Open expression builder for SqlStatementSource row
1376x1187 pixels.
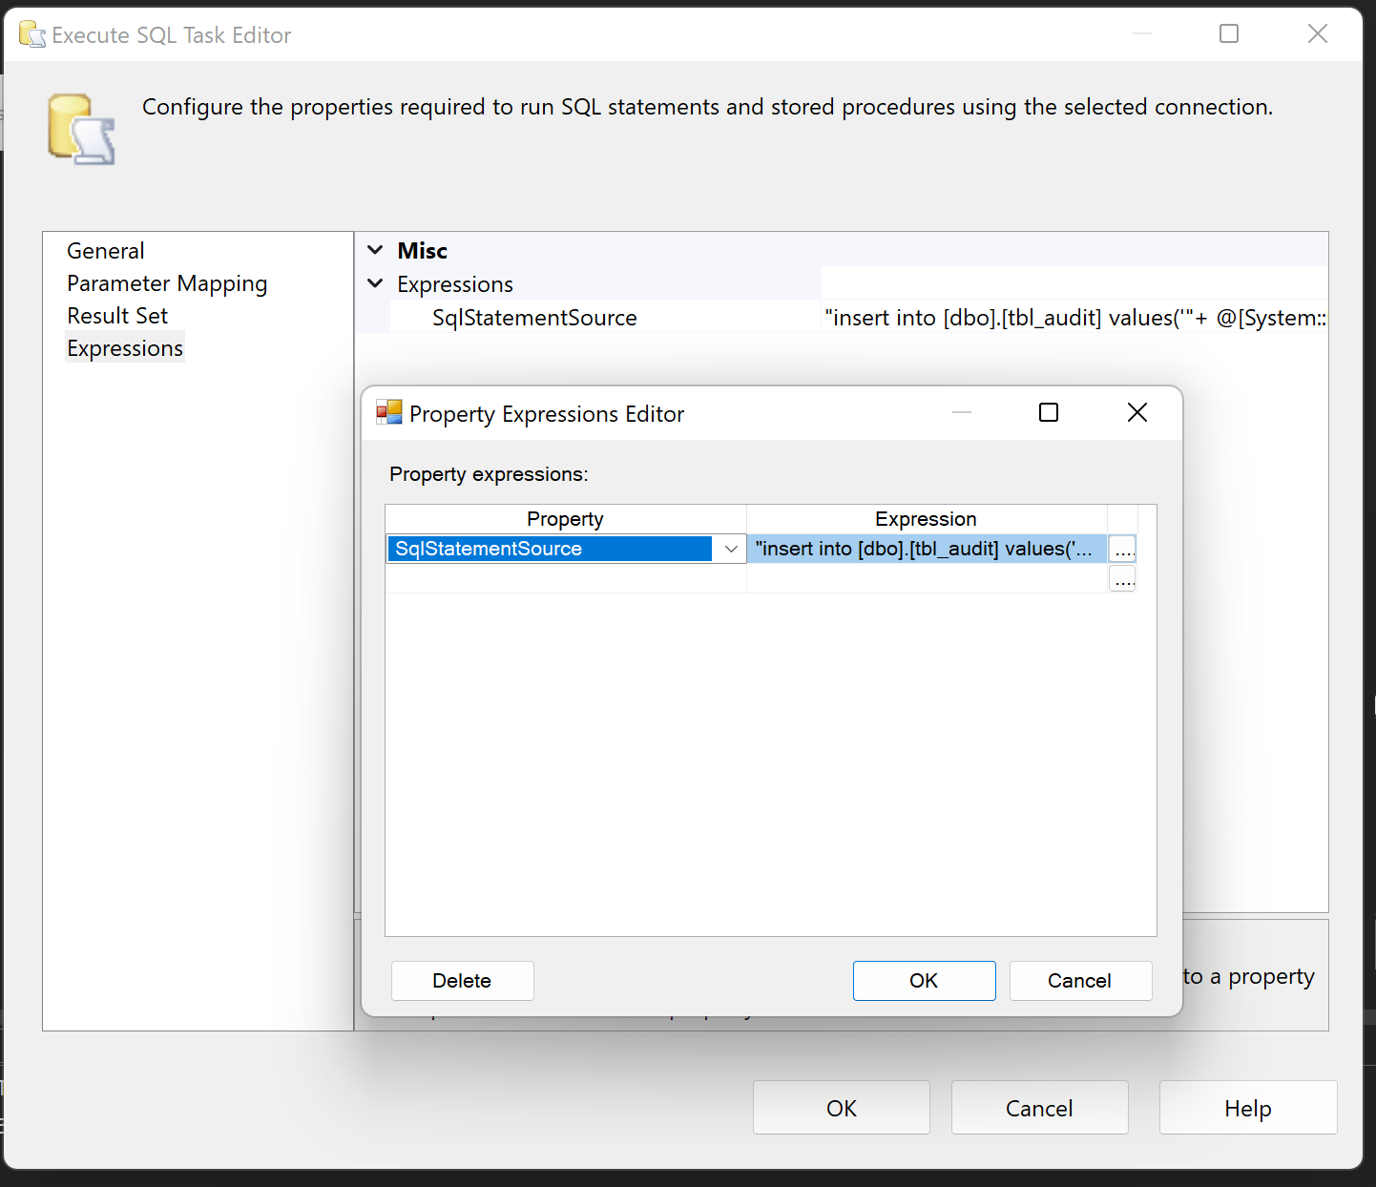[1123, 550]
